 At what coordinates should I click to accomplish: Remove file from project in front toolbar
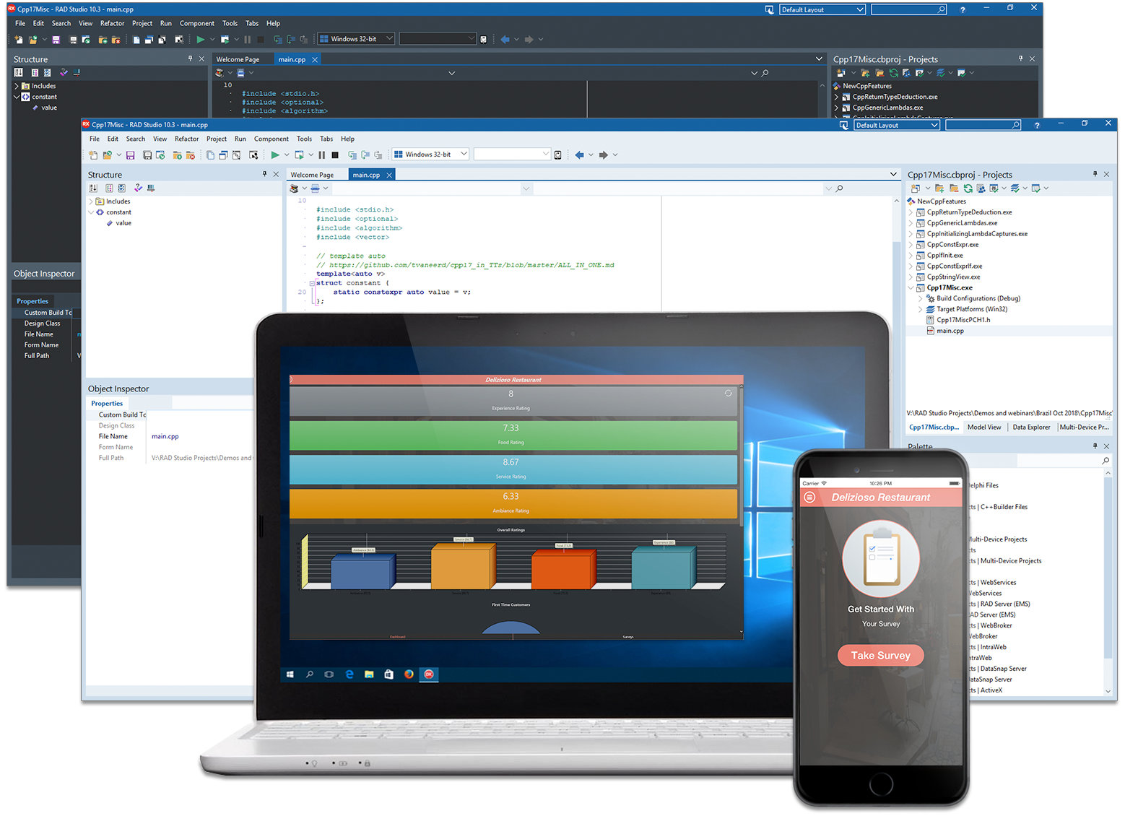(191, 155)
